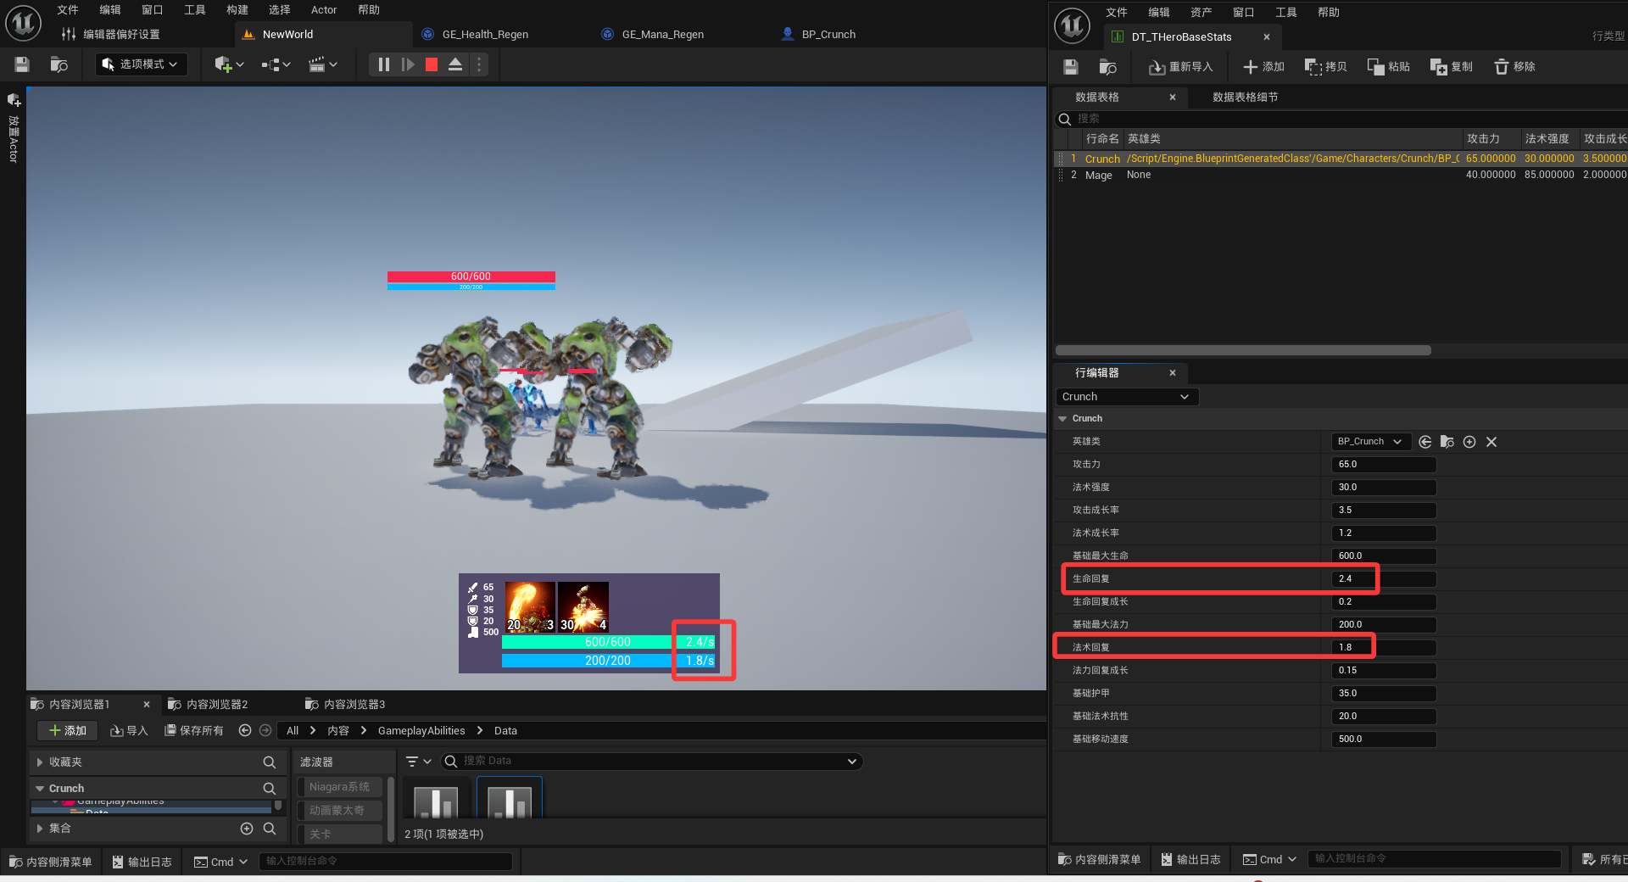Screen dimensions: 1628x882
Task: Collapse the Crunch row section
Action: coord(1062,419)
